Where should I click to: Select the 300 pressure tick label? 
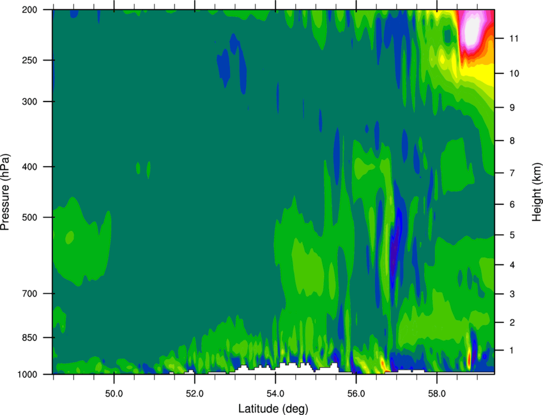tap(30, 102)
